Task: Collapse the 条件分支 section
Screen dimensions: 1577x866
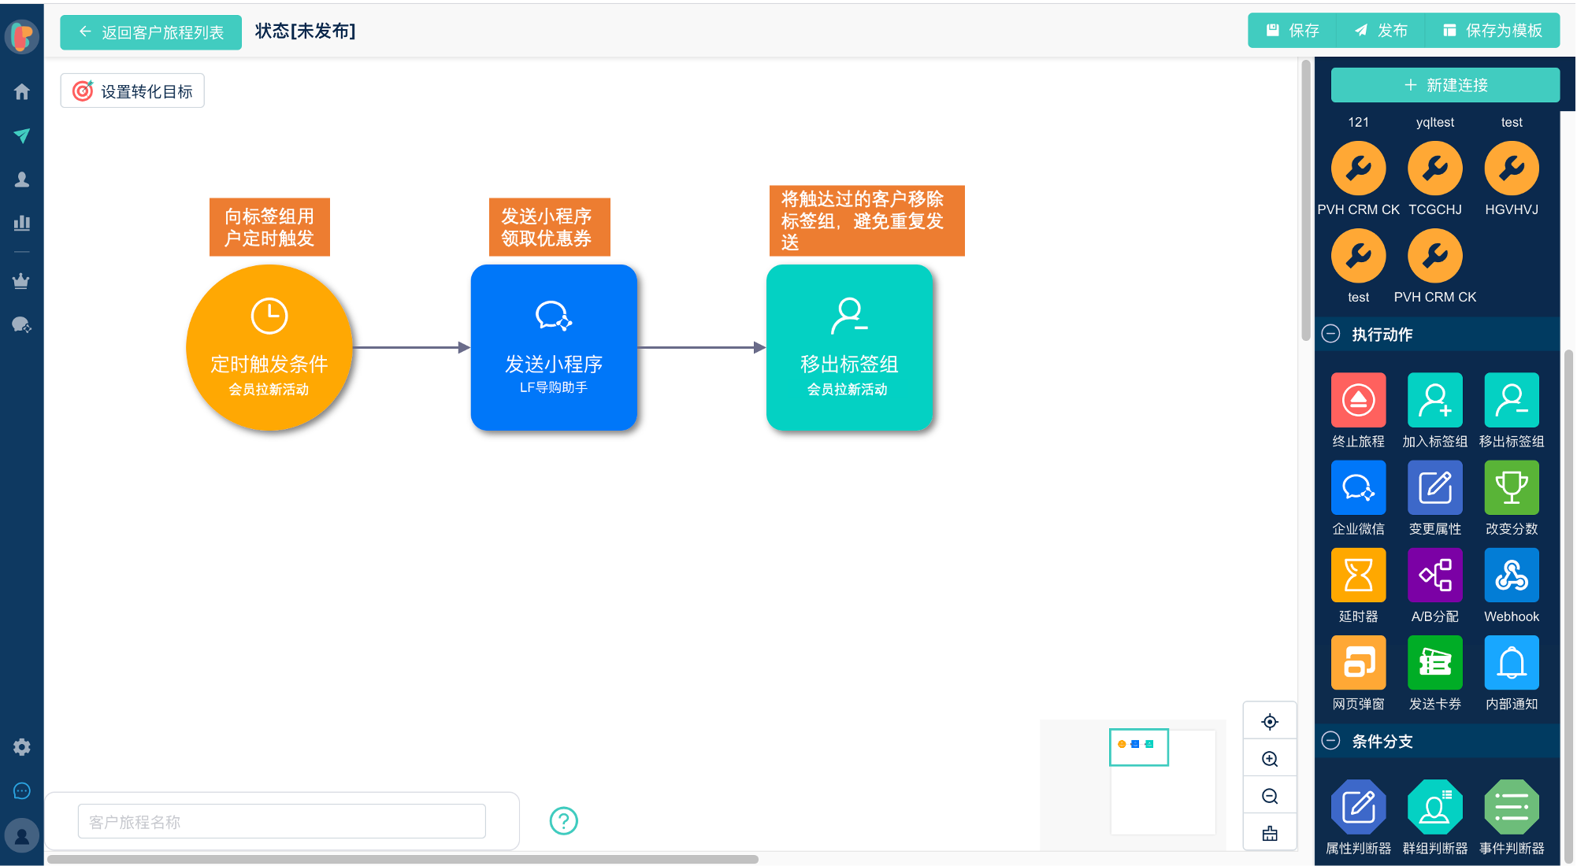Action: [x=1331, y=741]
